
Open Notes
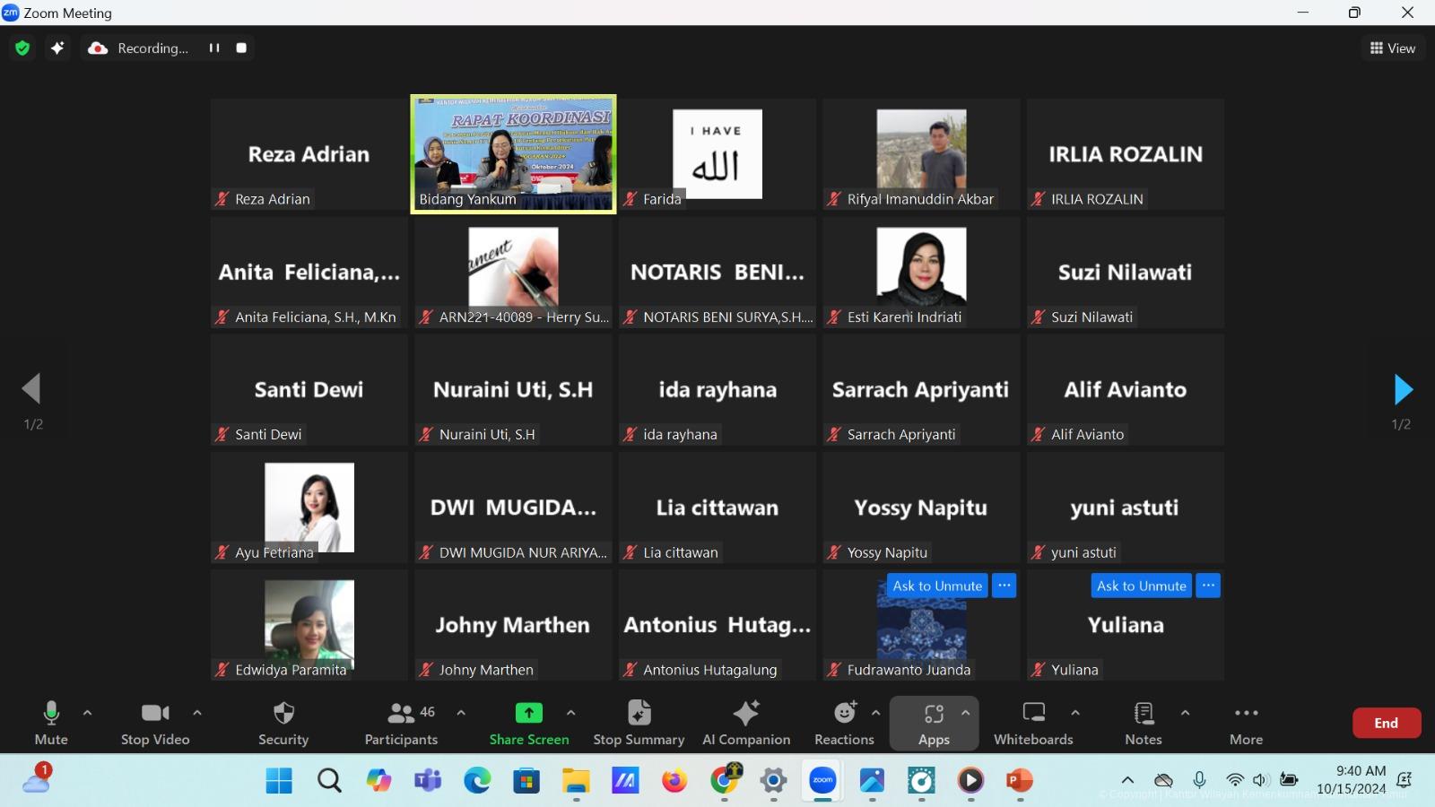pos(1144,724)
